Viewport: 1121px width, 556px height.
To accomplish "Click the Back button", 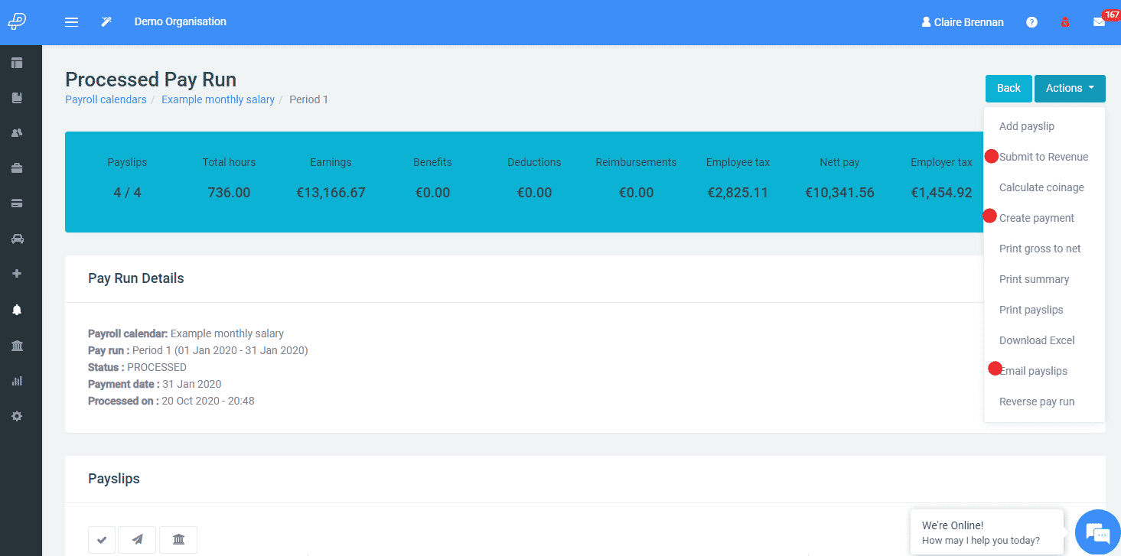I will click(1008, 88).
